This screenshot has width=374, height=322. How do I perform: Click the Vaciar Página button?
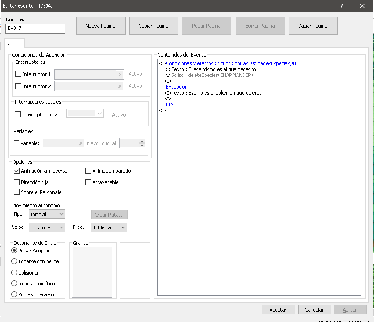[x=313, y=26]
